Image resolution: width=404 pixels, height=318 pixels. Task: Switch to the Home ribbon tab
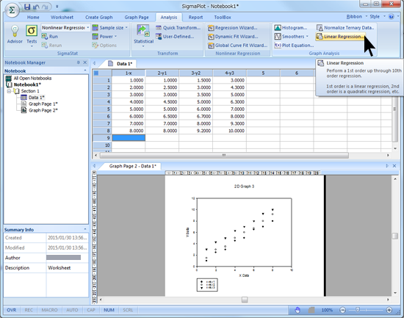tap(33, 18)
